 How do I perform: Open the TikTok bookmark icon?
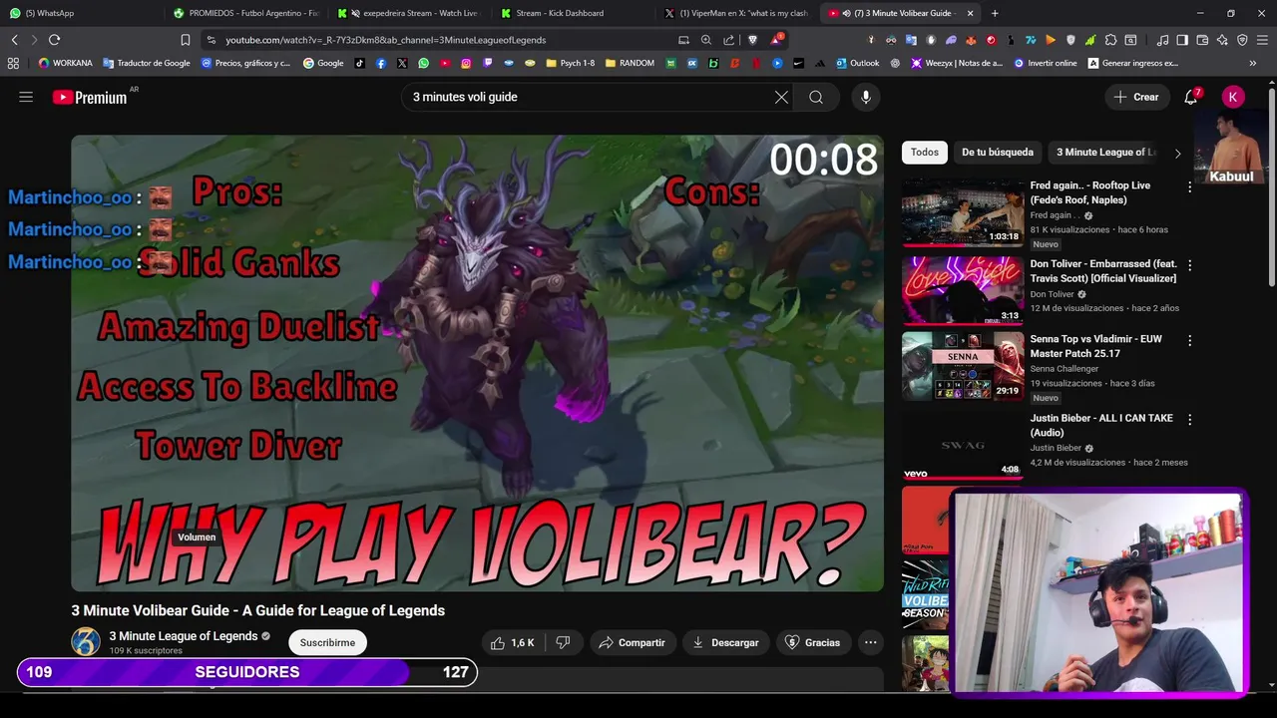359,63
